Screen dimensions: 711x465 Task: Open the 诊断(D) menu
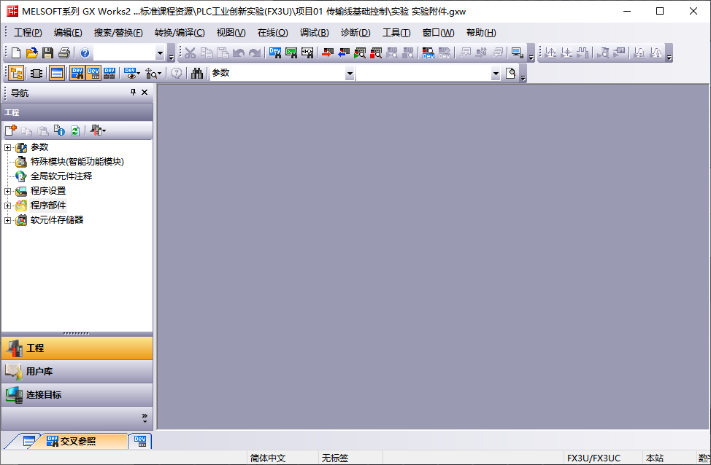355,33
